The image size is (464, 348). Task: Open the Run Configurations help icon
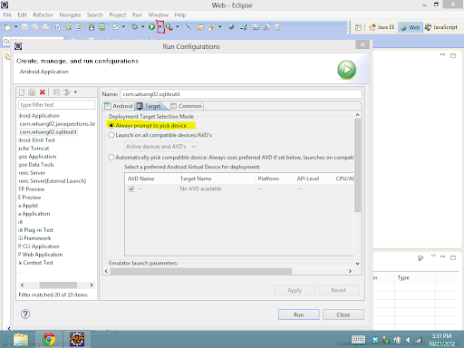[25, 314]
